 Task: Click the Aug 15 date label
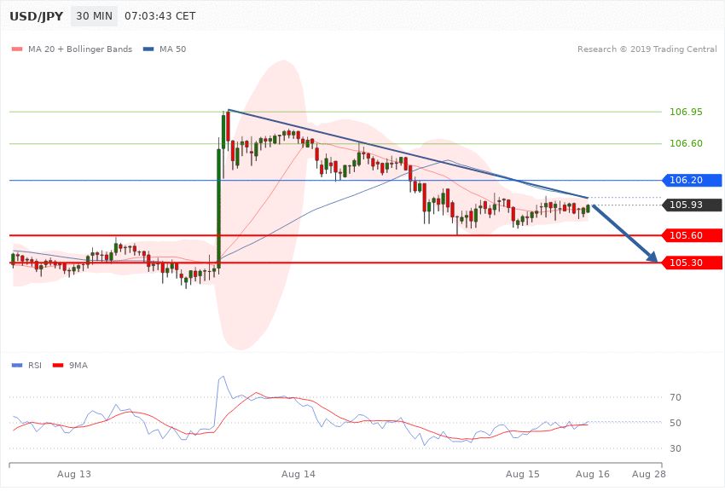(x=523, y=474)
